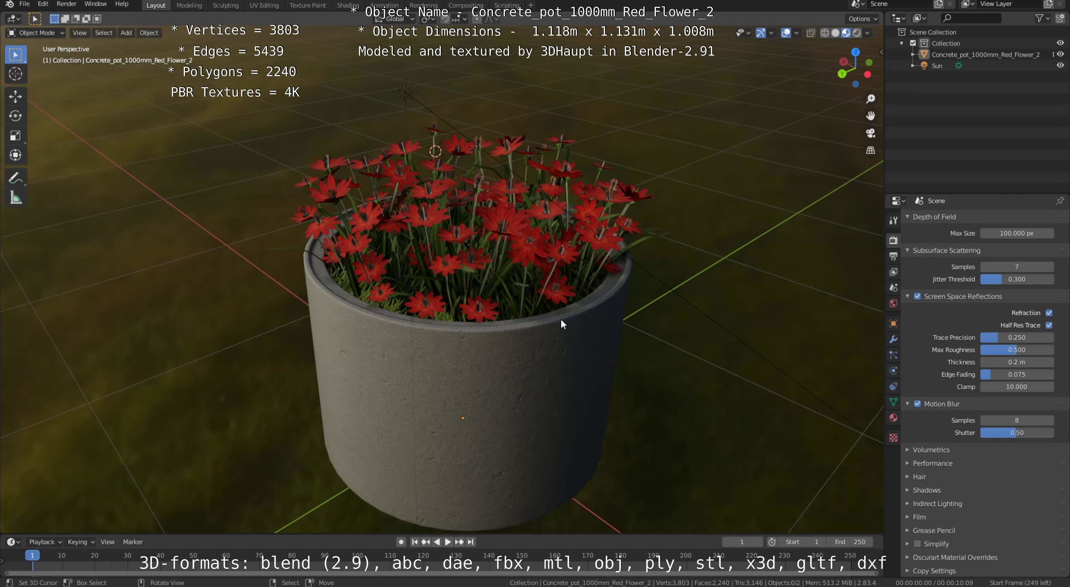Open Material properties tab icon

pos(894,418)
